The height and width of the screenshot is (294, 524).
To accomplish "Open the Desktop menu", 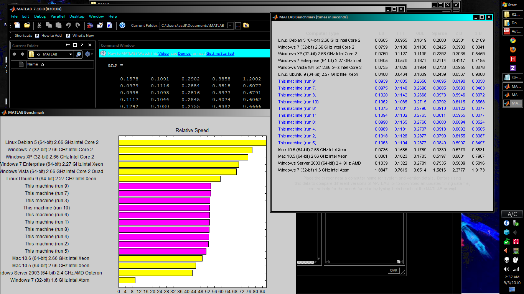I will (77, 16).
